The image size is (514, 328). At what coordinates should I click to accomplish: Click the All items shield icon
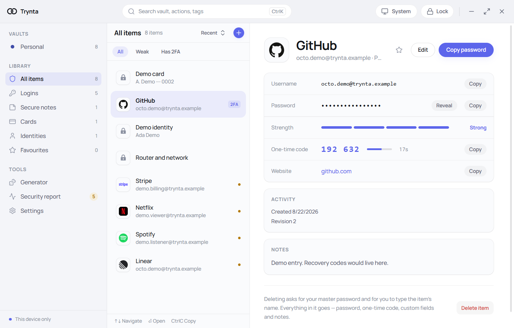point(12,79)
